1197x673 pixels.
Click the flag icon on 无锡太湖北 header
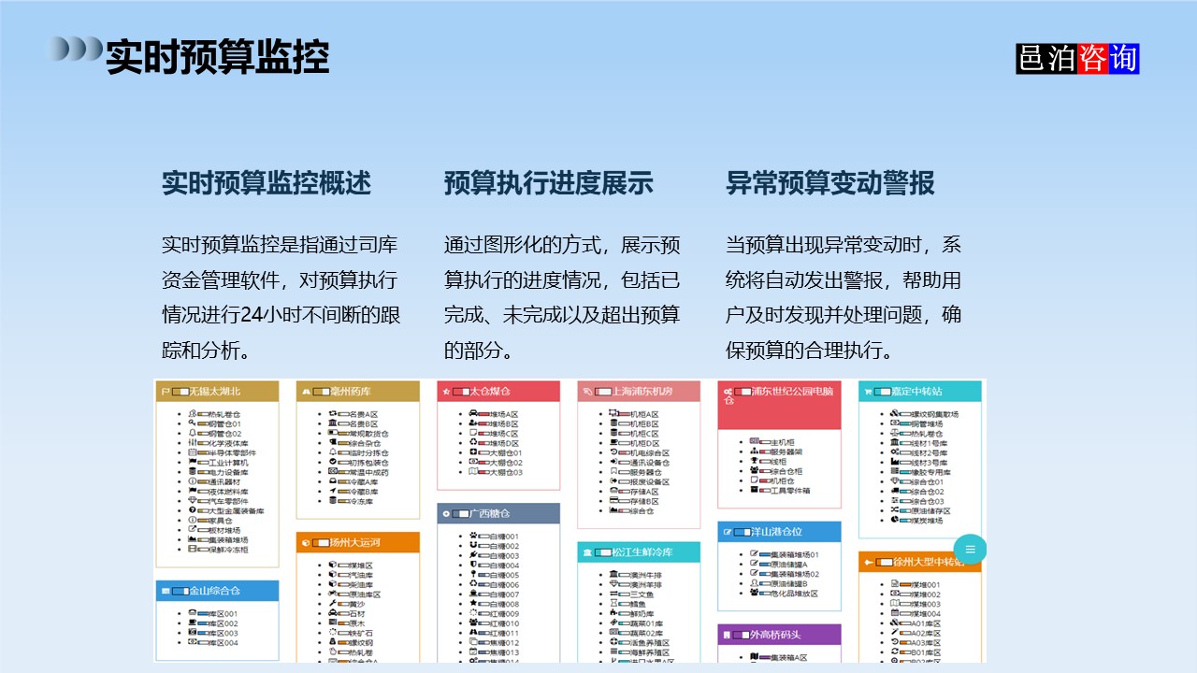tap(165, 391)
